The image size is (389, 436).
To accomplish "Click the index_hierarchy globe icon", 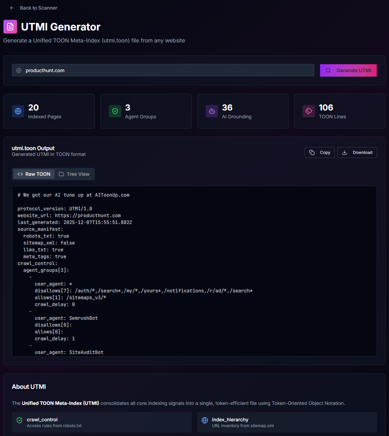I will tap(205, 420).
